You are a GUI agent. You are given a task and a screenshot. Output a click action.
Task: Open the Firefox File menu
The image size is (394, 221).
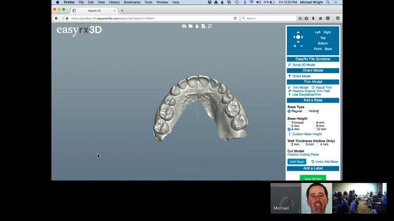pyautogui.click(x=81, y=2)
